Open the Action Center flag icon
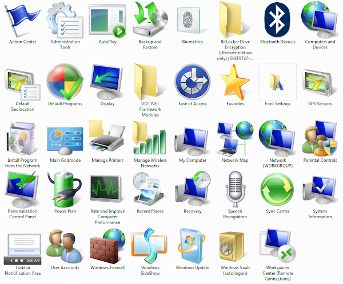This screenshot has height=284, width=343. [22, 21]
